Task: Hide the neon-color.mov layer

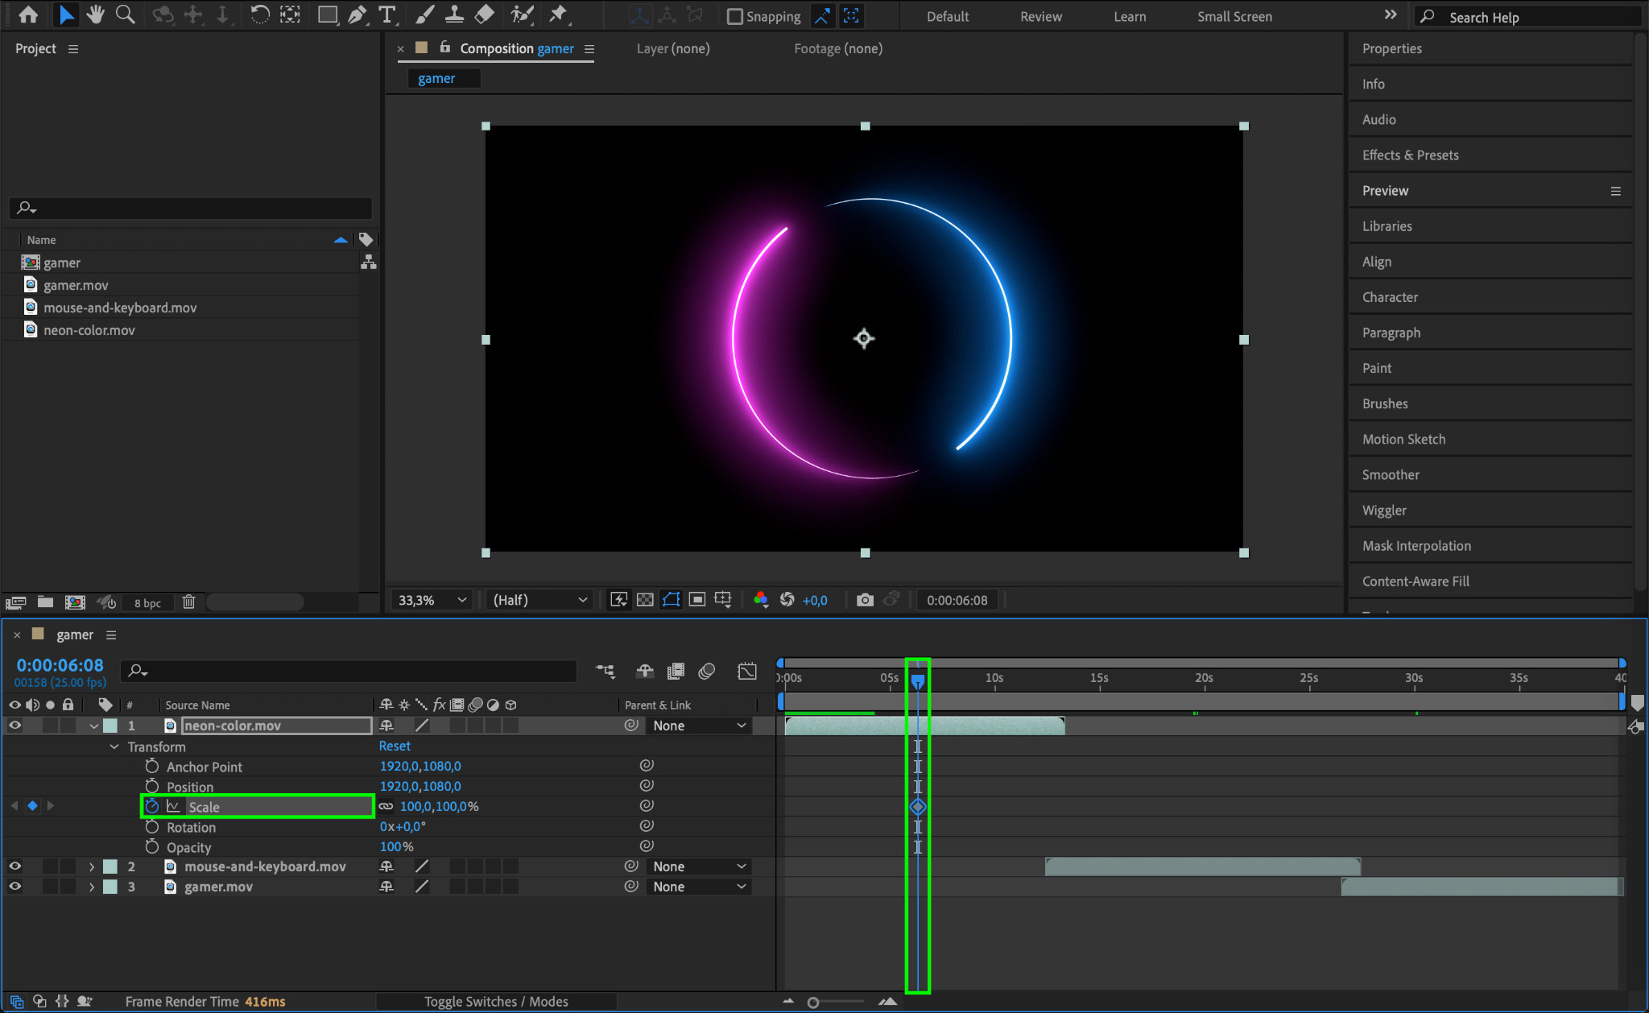Action: pyautogui.click(x=14, y=726)
